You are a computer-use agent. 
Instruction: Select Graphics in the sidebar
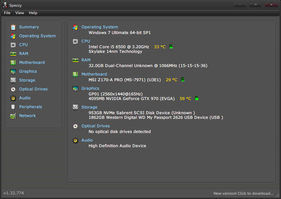pyautogui.click(x=28, y=71)
